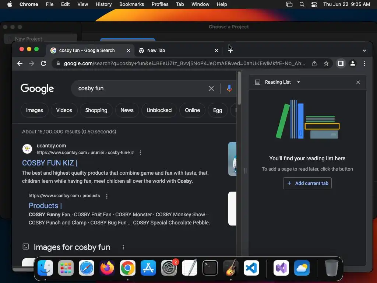Select the Egg filter chip
The width and height of the screenshot is (377, 283).
click(218, 110)
